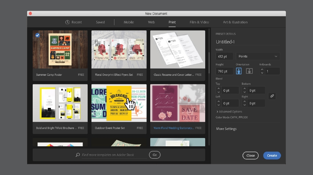Image resolution: width=313 pixels, height=175 pixels.
Task: Increase Bottom bleed value
Action: point(244,89)
